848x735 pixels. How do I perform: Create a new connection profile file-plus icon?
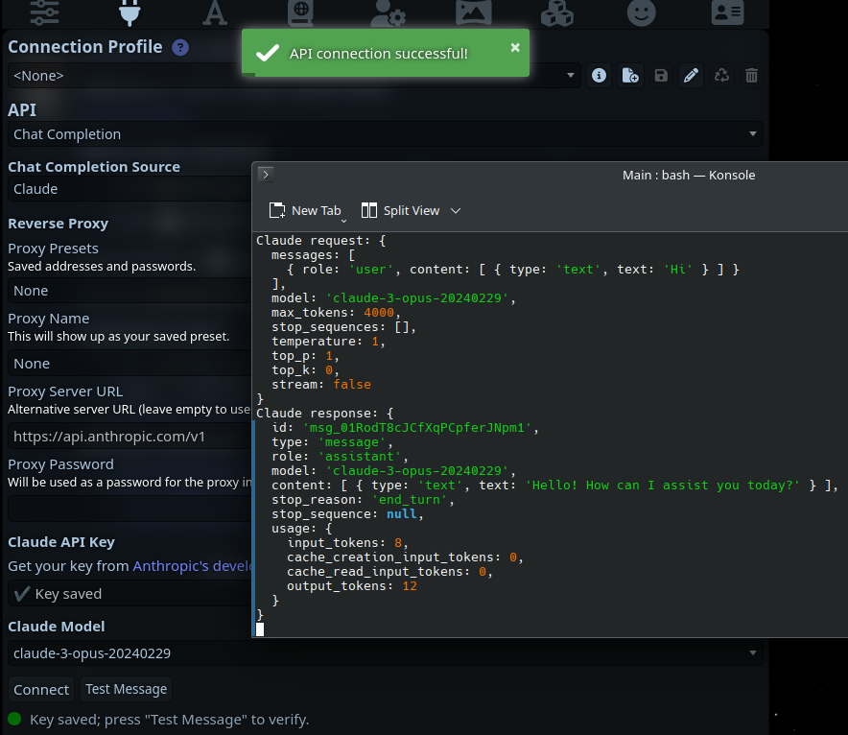630,75
